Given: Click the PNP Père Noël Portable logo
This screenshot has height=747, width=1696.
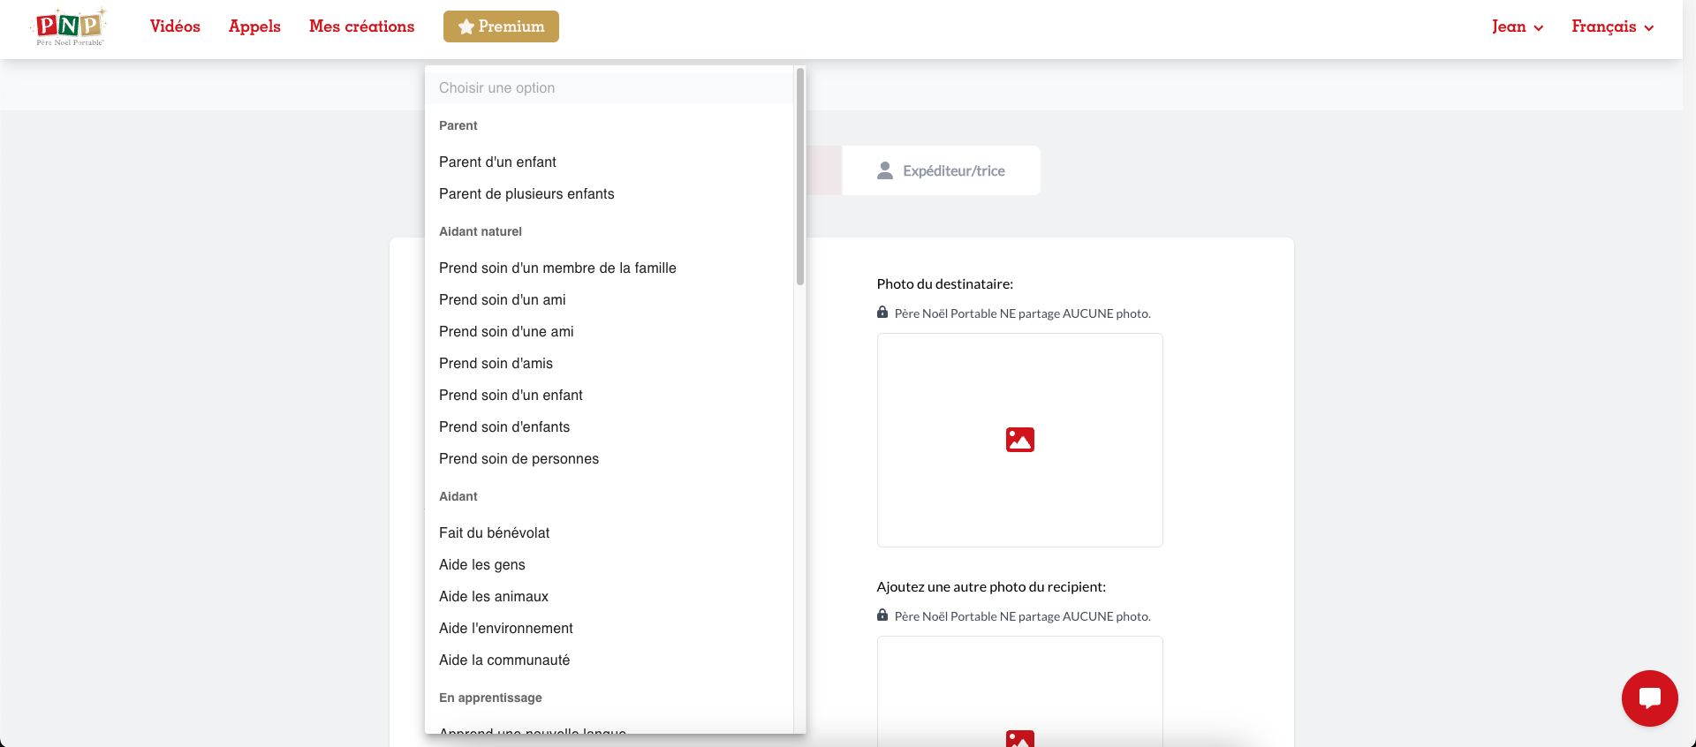Looking at the screenshot, I should point(70,26).
